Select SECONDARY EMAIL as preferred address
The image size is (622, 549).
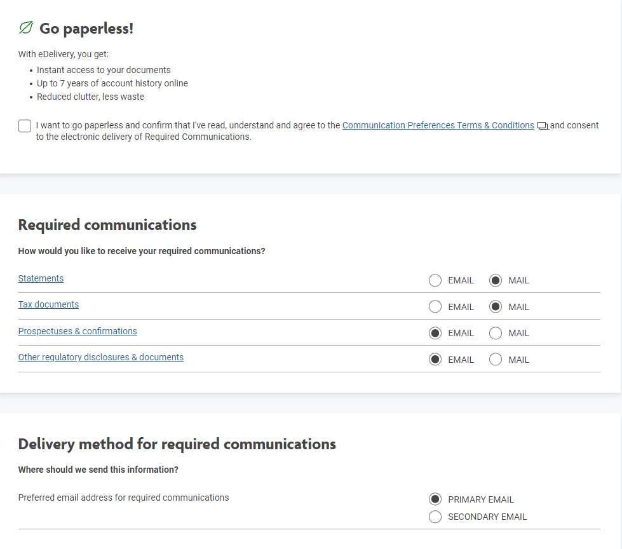[435, 517]
